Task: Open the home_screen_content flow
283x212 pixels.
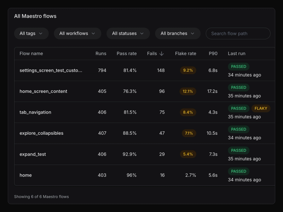Action: [x=43, y=91]
